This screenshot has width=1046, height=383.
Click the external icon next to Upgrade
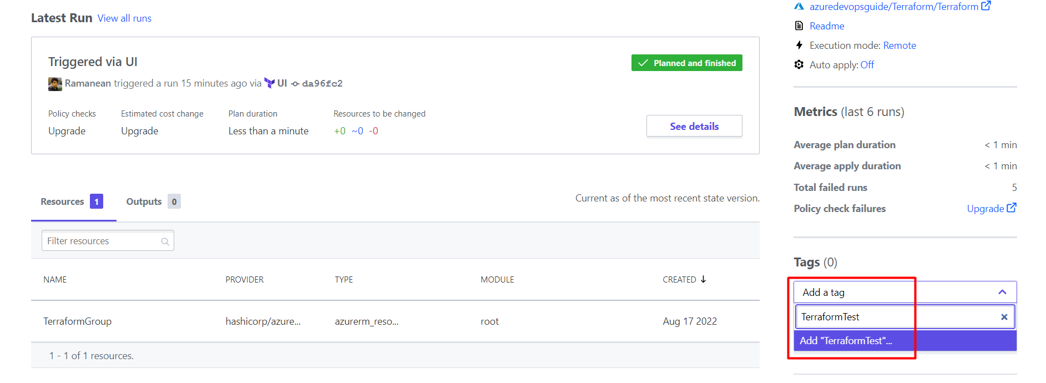pos(1012,208)
